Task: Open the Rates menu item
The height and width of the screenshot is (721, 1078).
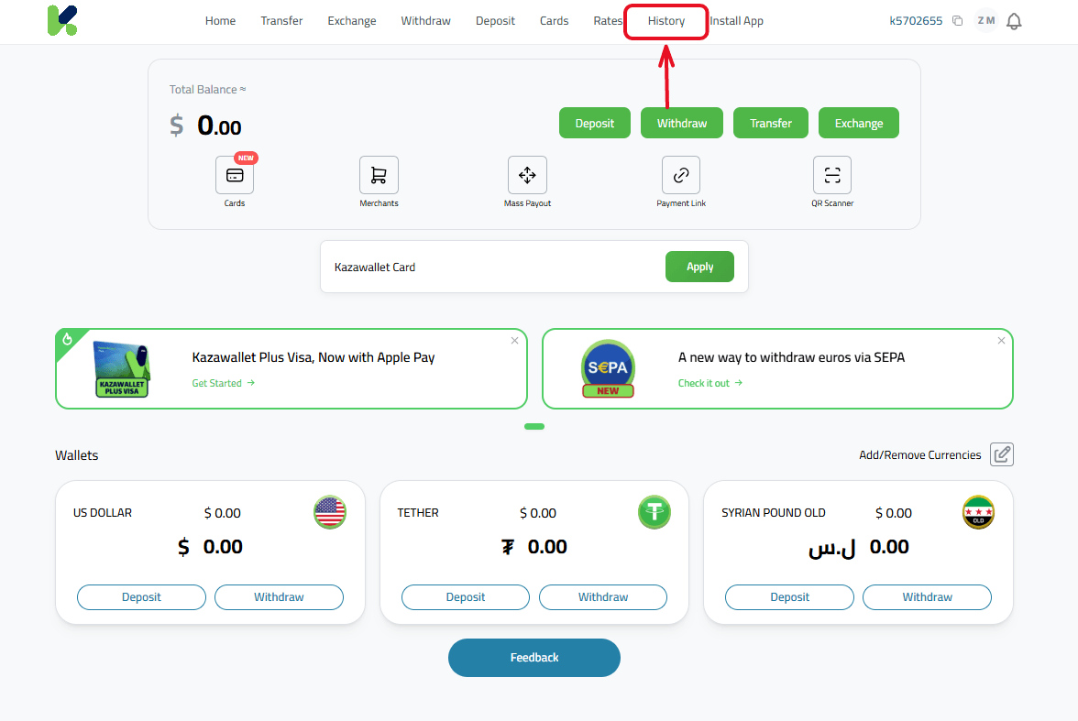Action: coord(608,21)
